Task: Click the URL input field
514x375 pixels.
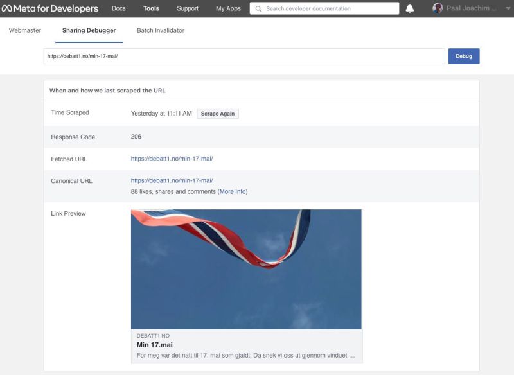Action: (x=244, y=56)
